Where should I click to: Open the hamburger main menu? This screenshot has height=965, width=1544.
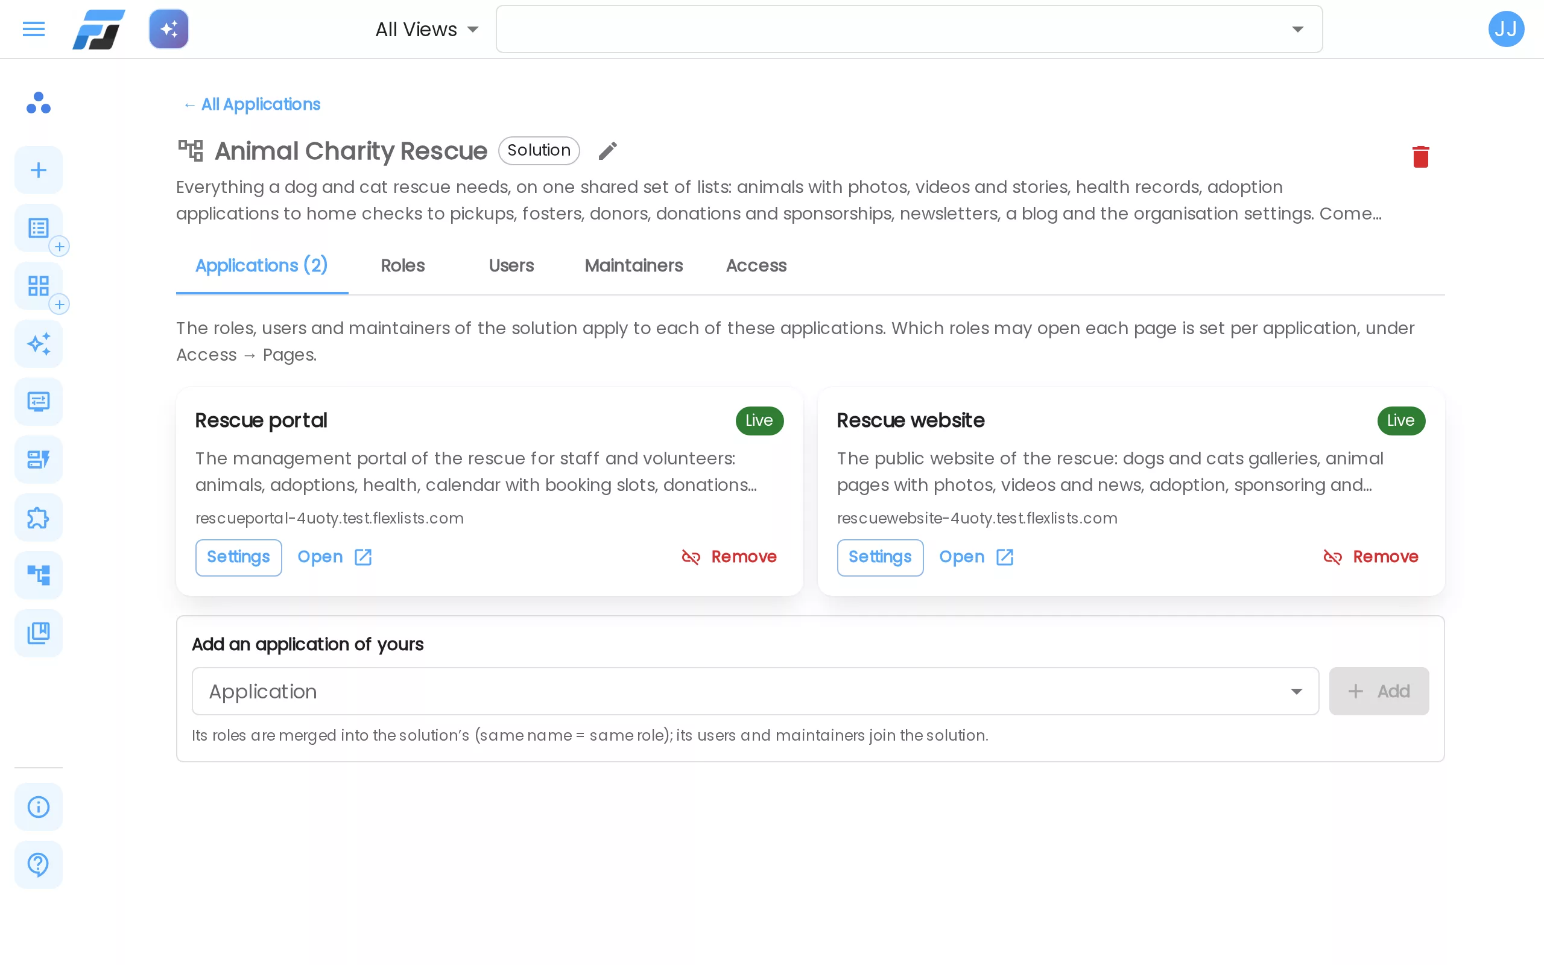click(x=34, y=30)
